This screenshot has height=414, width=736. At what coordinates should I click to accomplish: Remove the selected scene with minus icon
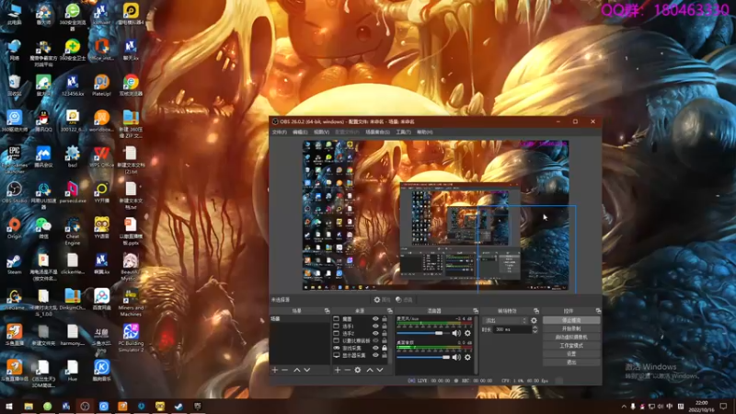(x=285, y=371)
